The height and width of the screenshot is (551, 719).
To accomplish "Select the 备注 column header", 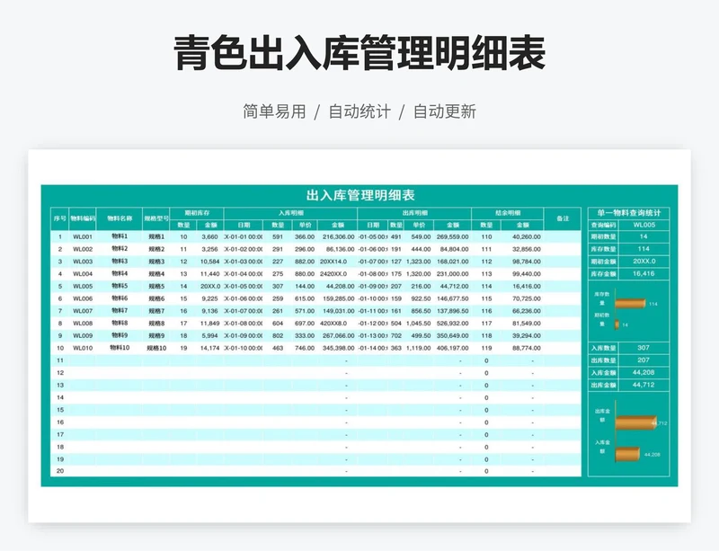I will point(563,218).
